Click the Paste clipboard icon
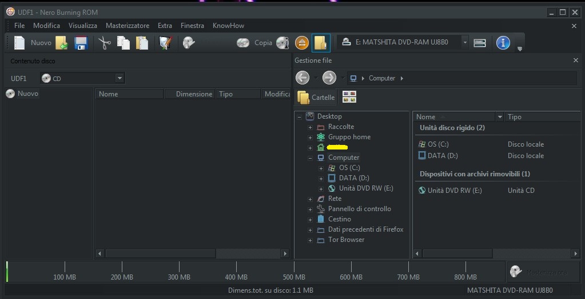The width and height of the screenshot is (585, 299). click(x=142, y=43)
